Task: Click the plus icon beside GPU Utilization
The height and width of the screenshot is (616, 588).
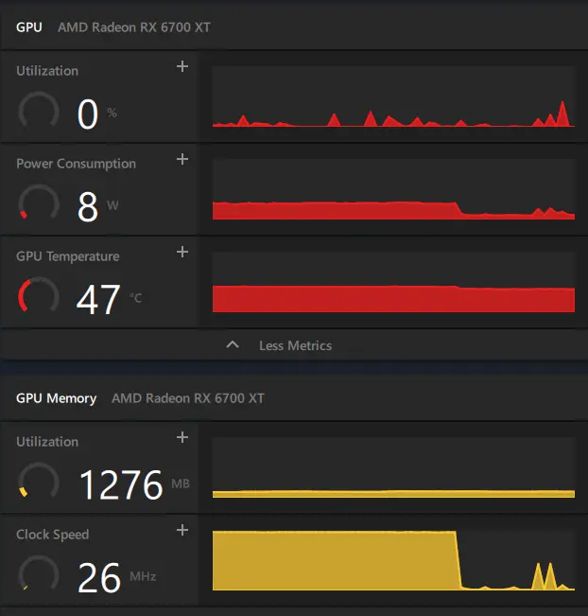Action: (x=182, y=66)
